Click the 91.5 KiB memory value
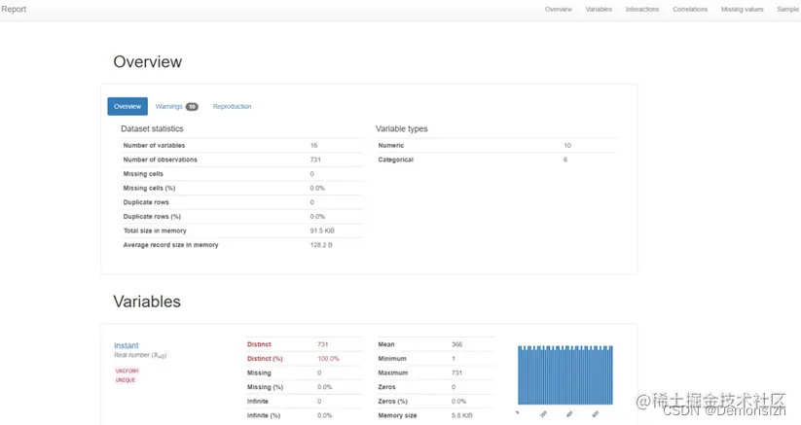 (322, 231)
